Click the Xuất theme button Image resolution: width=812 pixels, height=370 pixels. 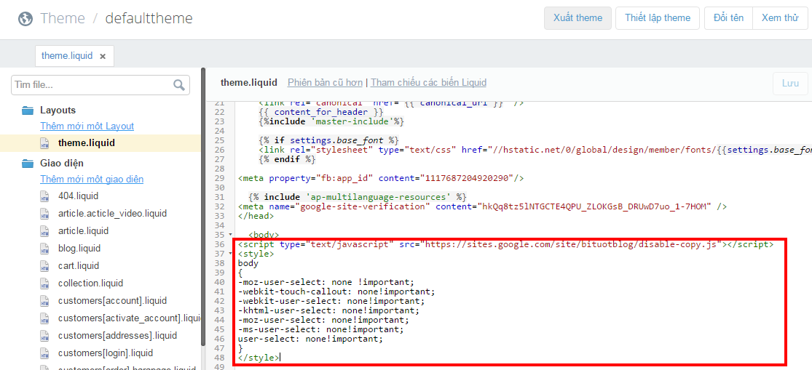(x=578, y=18)
